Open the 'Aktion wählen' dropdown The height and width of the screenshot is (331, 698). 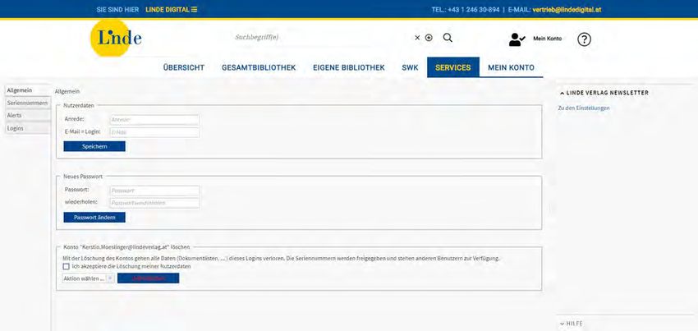click(89, 278)
